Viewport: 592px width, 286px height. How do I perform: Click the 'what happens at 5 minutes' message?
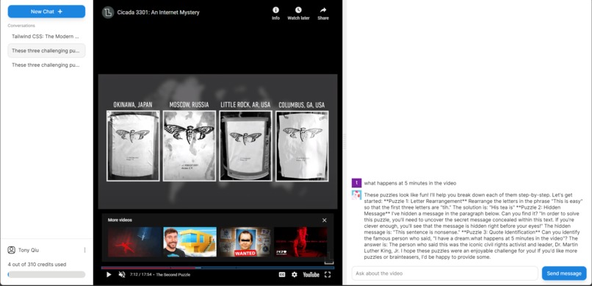coord(410,183)
